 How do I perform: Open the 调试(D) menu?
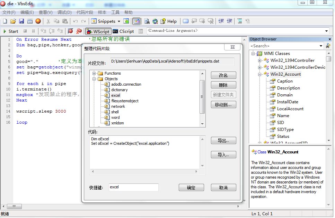pyautogui.click(x=64, y=12)
